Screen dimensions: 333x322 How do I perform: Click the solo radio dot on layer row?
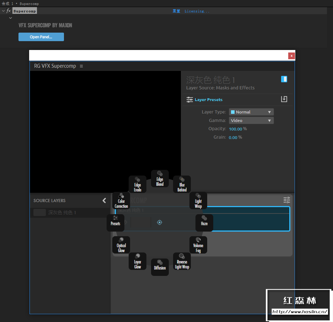tap(160, 222)
